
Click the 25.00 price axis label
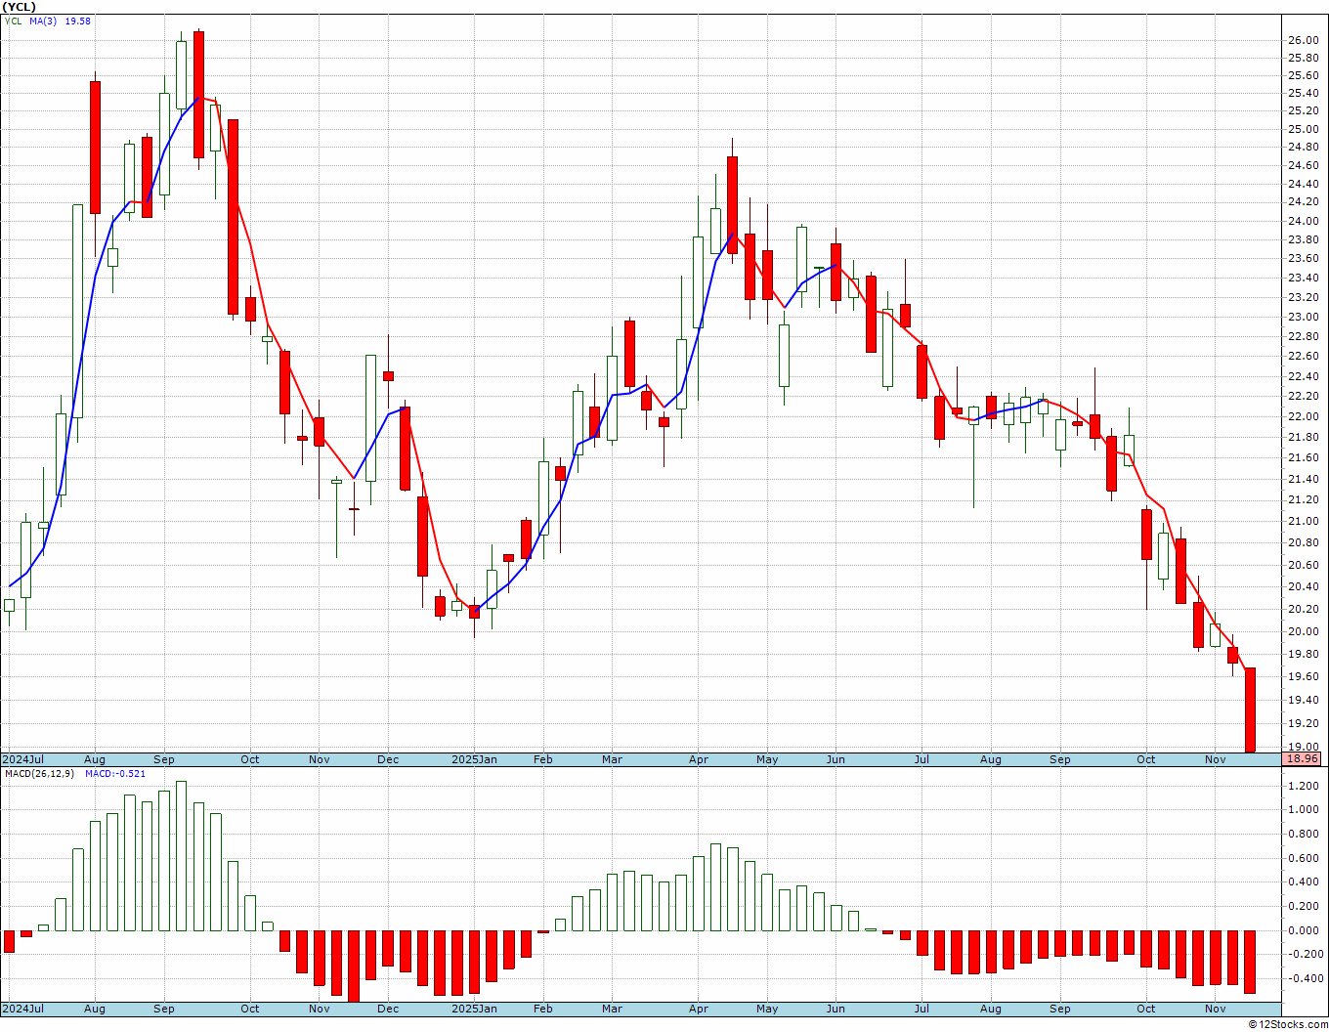(1303, 130)
